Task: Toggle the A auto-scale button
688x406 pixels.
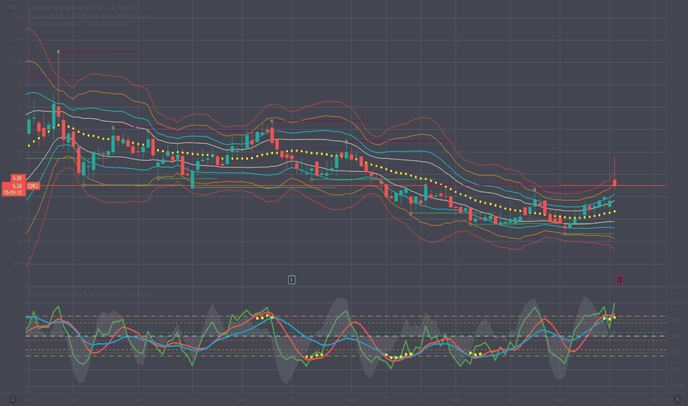Action: pos(677,399)
